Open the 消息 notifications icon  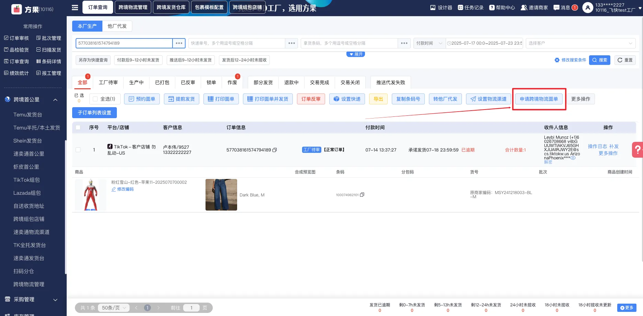pos(556,8)
